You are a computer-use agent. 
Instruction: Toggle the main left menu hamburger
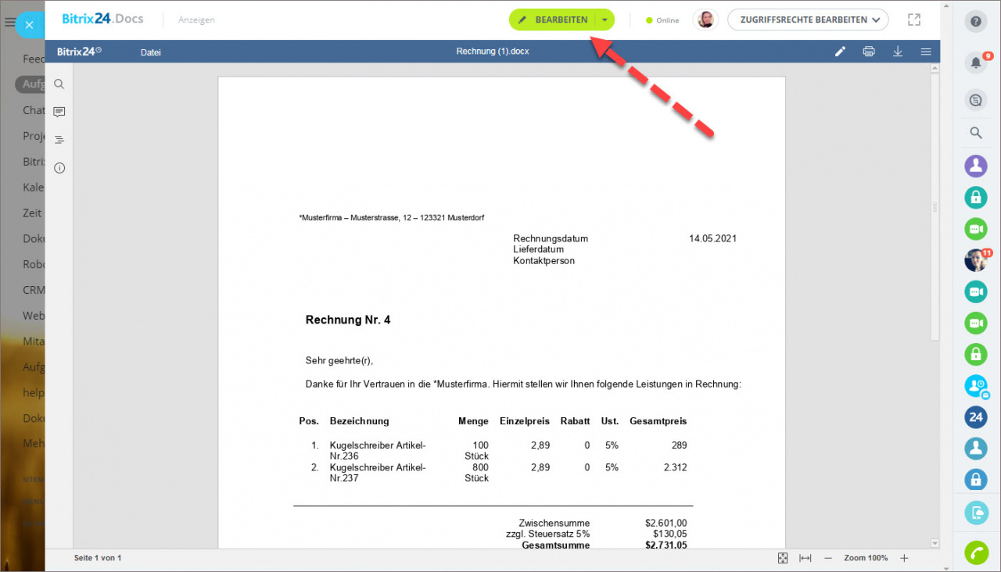[x=9, y=23]
